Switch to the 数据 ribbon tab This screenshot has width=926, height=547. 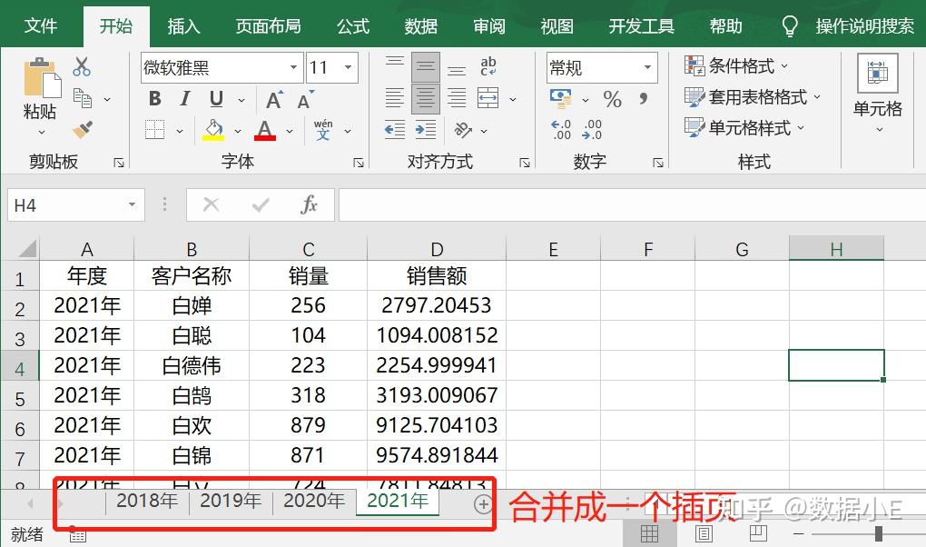(x=421, y=26)
